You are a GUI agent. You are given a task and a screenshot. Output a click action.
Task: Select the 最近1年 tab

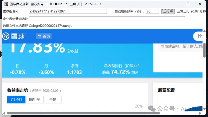pyautogui.click(x=34, y=100)
